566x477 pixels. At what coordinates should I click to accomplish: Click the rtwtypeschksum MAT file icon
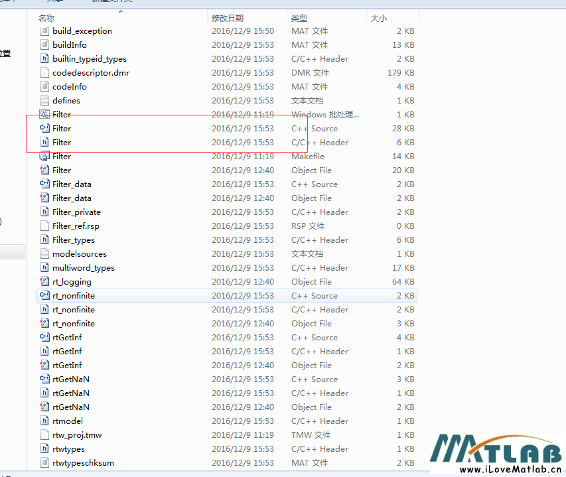[x=44, y=463]
